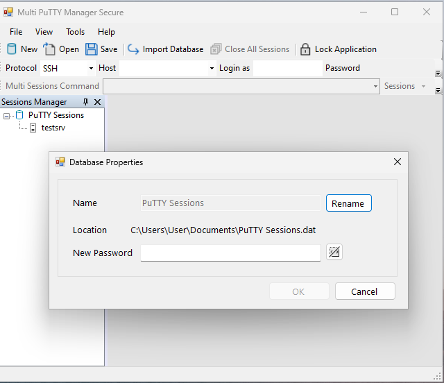
Task: Collapse the PuTTY Sessions tree node
Action: pos(6,116)
